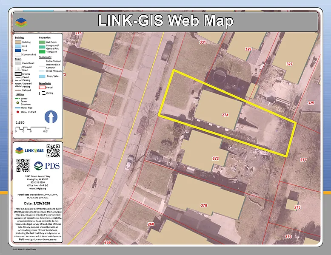Click the 1:380 scale ratio text
Viewport: 331px width, 255px height.
coord(20,122)
